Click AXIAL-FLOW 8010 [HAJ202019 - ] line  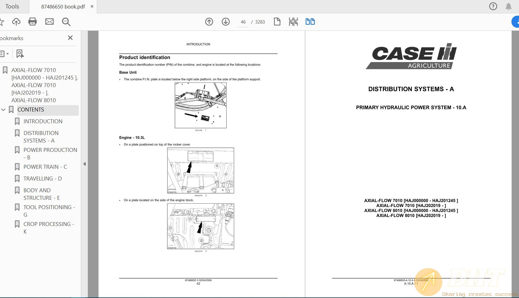(411, 215)
